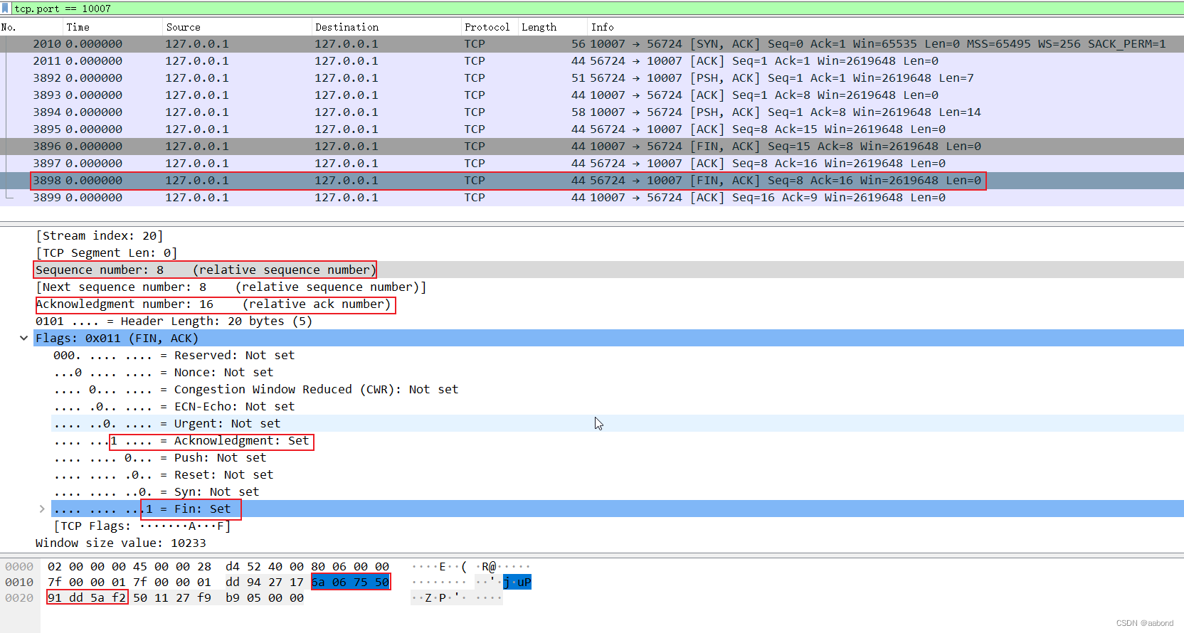Select Congestion Window Reduced (CWR) flag line
Screen dimensions: 1184x633
point(255,390)
